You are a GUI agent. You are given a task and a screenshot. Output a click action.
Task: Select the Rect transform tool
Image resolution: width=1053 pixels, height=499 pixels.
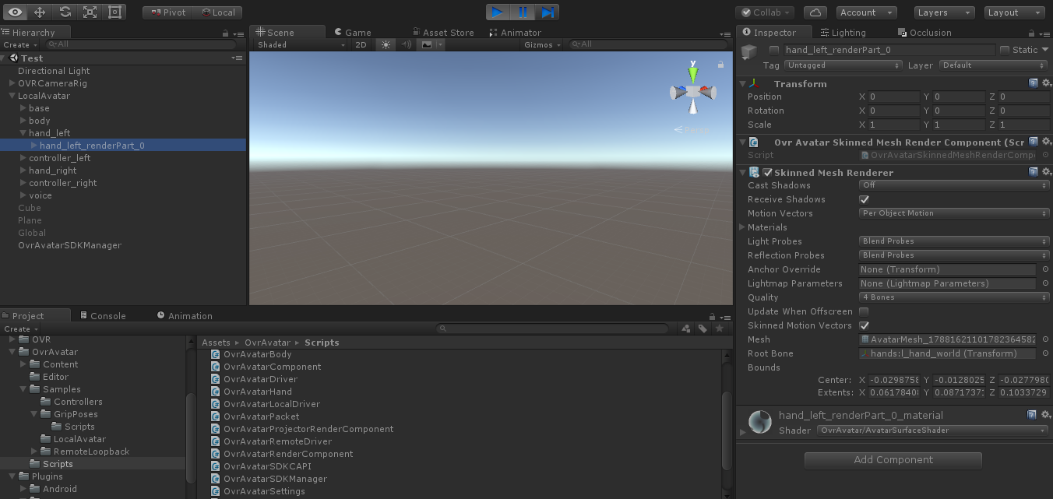point(115,12)
